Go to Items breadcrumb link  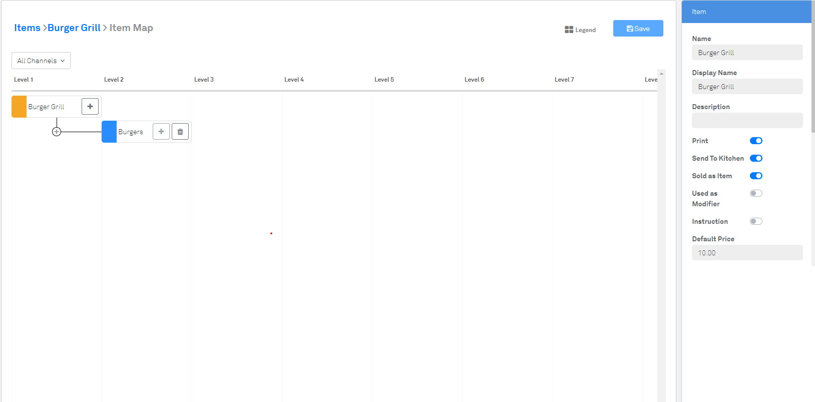pos(27,28)
